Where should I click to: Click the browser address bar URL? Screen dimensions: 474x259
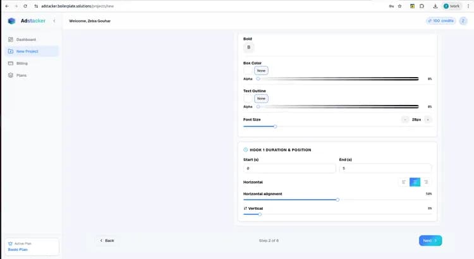coord(77,6)
